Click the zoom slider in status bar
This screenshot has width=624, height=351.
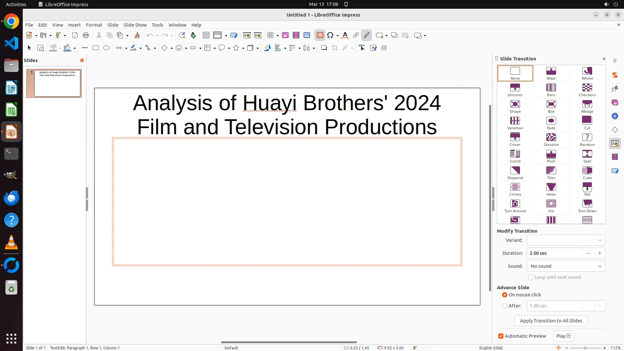click(585, 348)
